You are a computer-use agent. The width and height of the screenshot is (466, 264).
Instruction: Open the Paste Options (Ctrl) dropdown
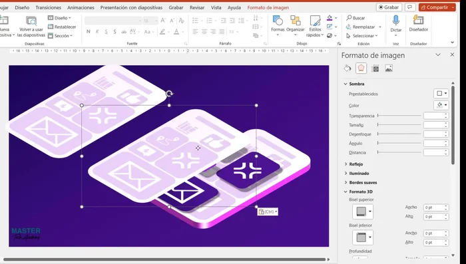[268, 211]
